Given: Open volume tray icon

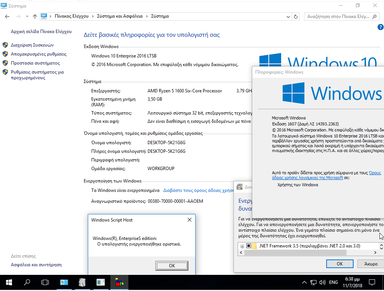Looking at the screenshot, I should tap(322, 282).
